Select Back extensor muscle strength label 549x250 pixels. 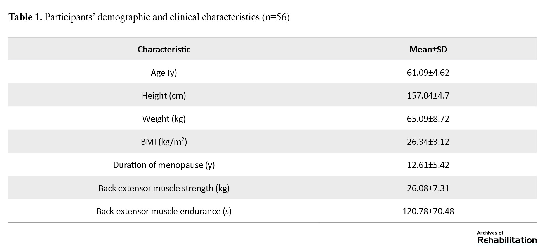coord(164,188)
